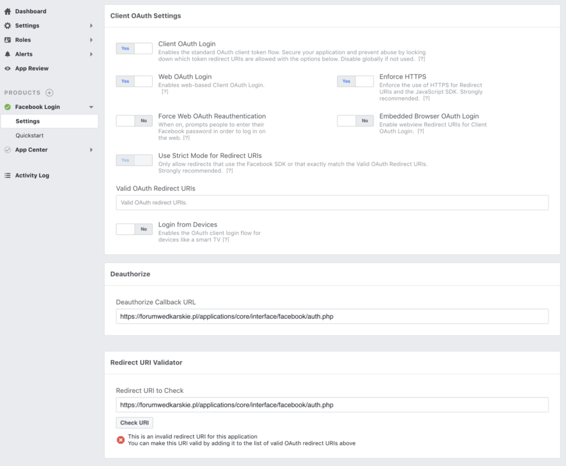
Task: Enable Force Web OAuth Reauthentication switch
Action: (x=134, y=121)
